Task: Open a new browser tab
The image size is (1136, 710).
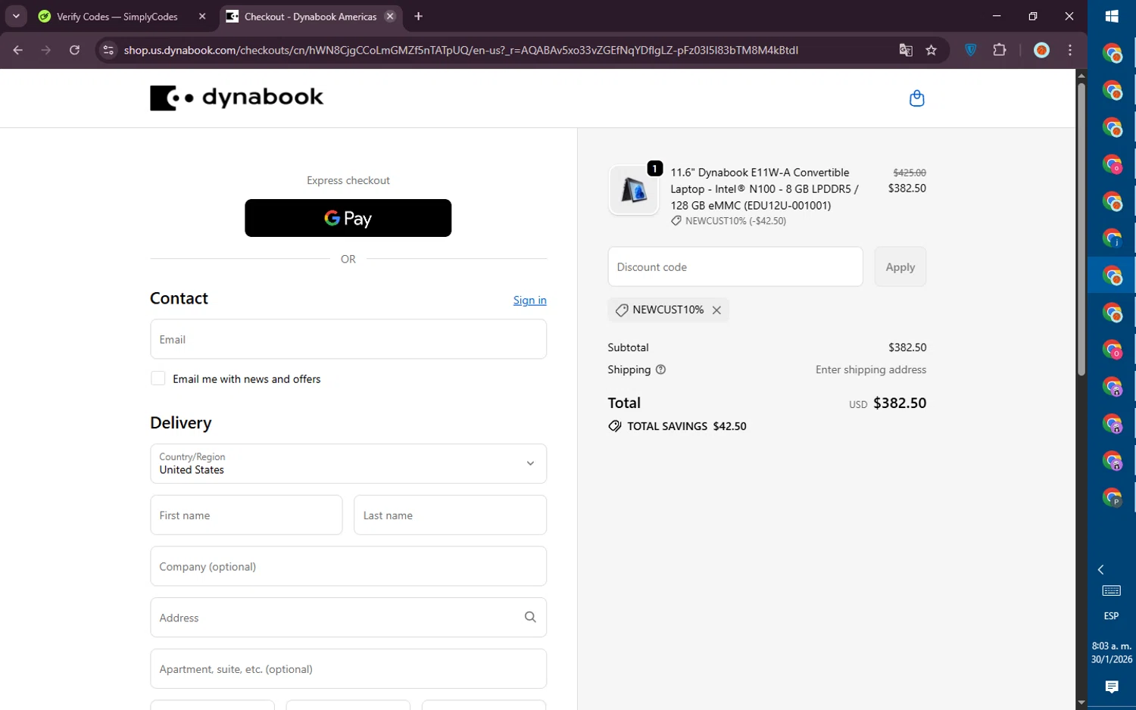Action: coord(419,17)
